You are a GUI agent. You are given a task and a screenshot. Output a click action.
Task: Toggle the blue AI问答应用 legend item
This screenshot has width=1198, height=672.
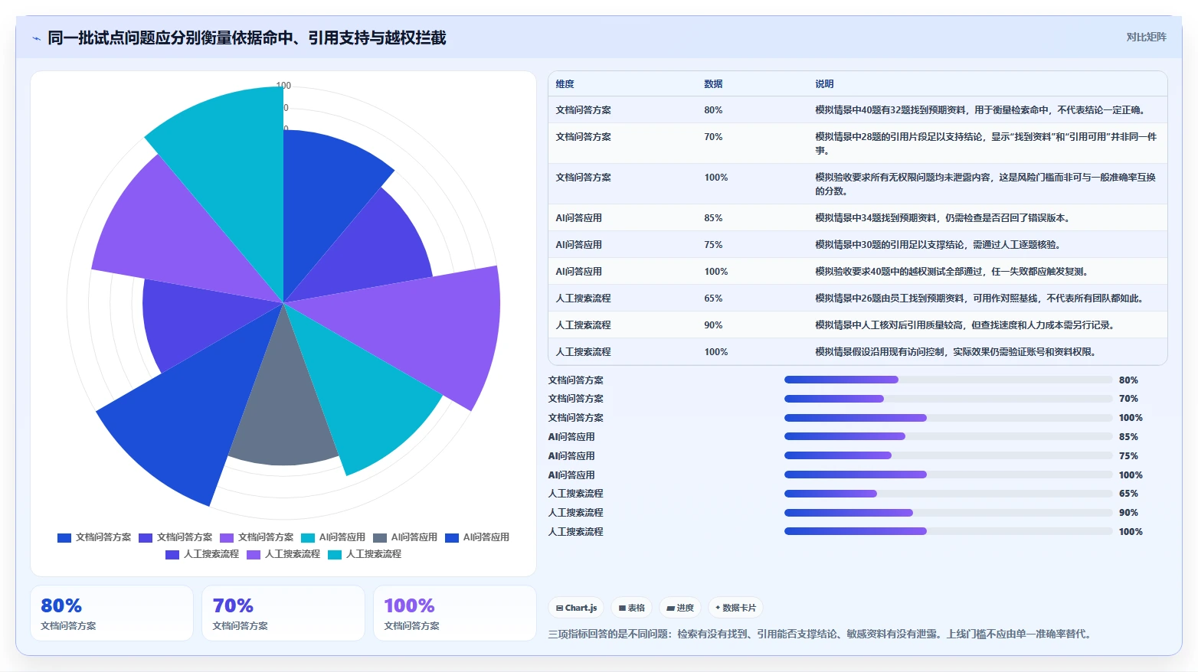pyautogui.click(x=477, y=537)
